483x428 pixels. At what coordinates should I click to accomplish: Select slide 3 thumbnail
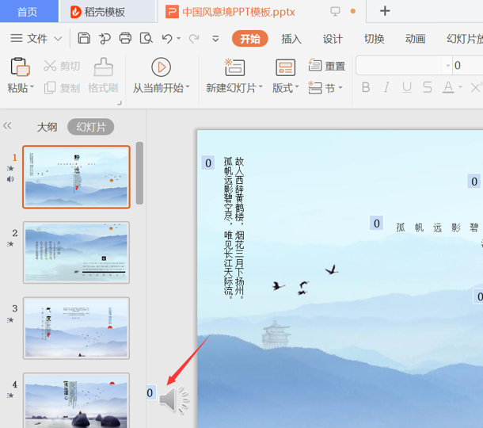[76, 328]
